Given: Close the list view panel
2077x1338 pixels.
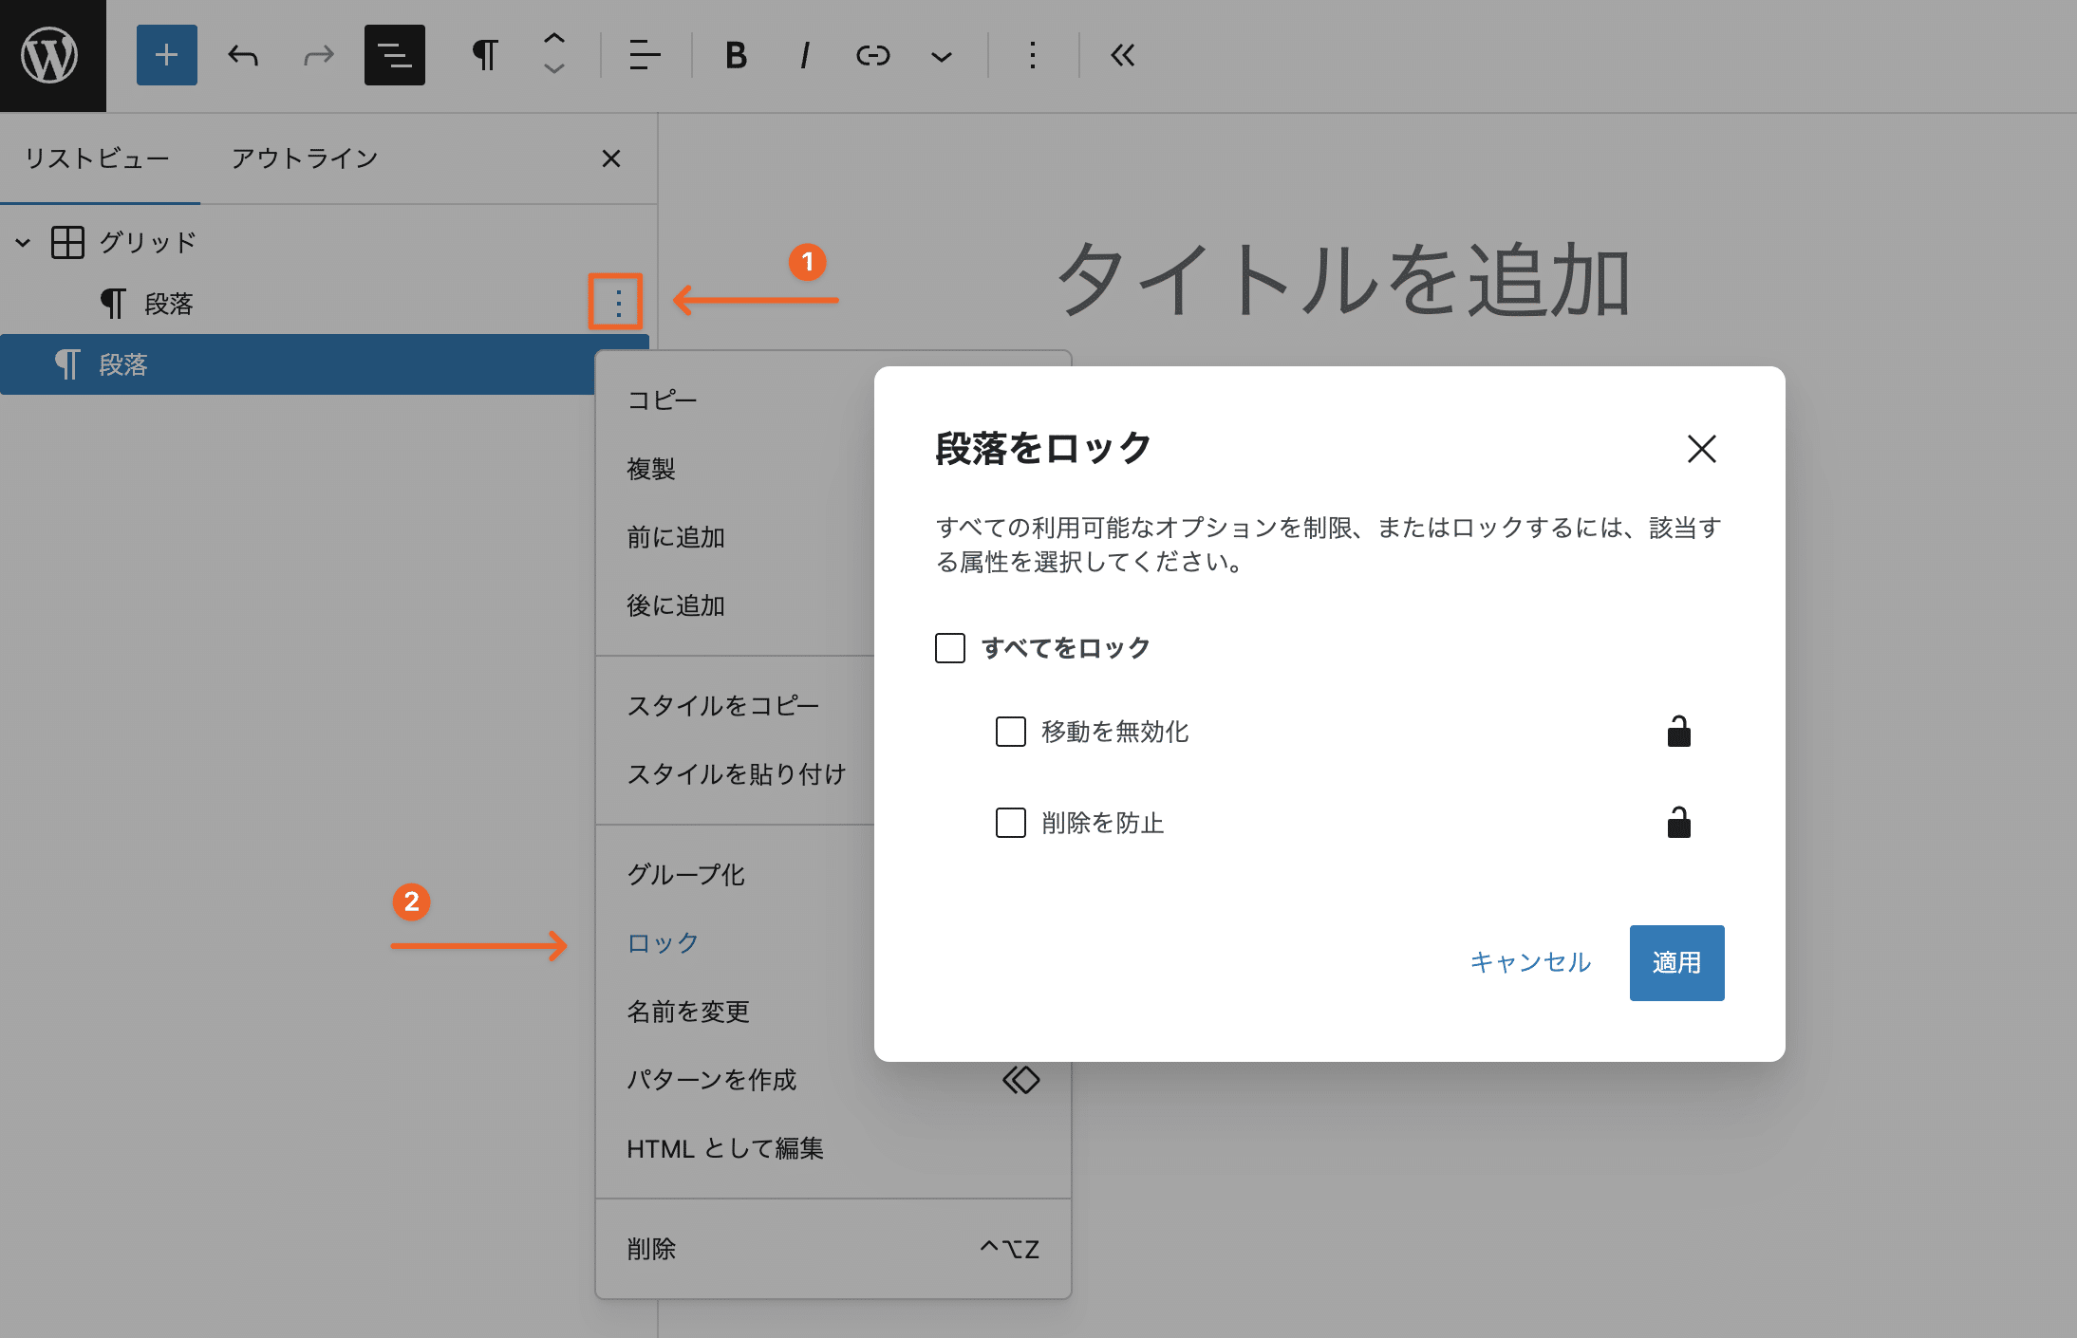Looking at the screenshot, I should [x=611, y=158].
